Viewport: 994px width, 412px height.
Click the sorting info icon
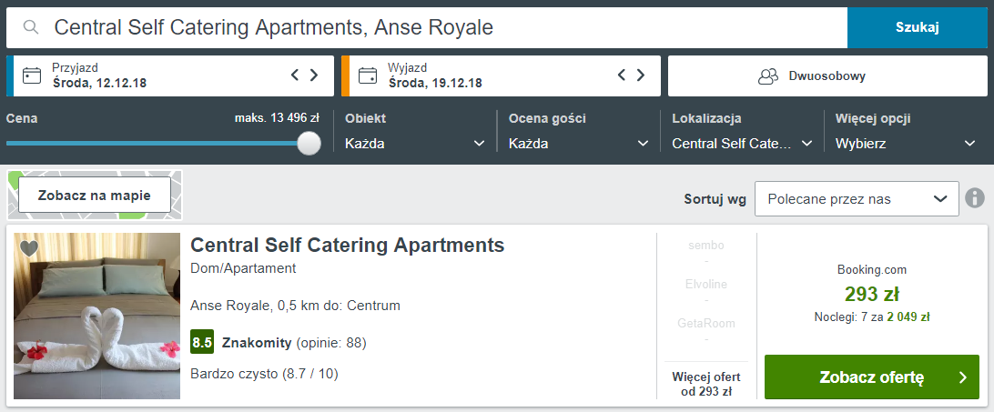(975, 198)
